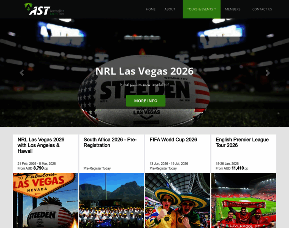Viewport: 289px width, 228px height.
Task: Select the South Africa cricket ground photo
Action: [x=111, y=201]
